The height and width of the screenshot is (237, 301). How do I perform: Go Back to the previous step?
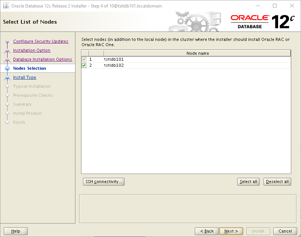coord(207,231)
